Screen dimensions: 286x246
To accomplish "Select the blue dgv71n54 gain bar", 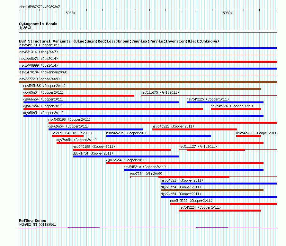I will 126,156.
